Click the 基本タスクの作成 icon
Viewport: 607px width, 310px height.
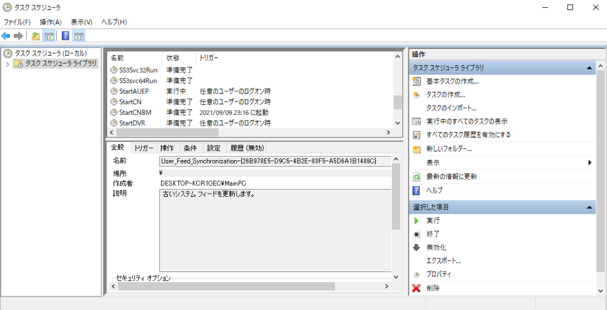(416, 81)
